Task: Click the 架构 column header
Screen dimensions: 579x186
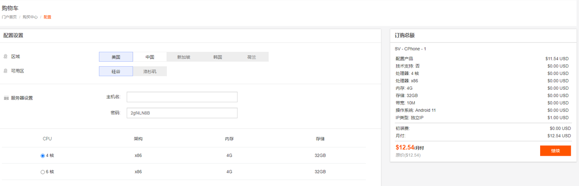Action: tap(138, 139)
